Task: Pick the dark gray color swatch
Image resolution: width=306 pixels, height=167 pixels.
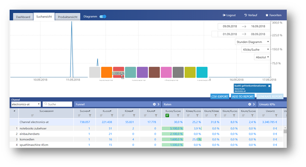Action: [178, 73]
